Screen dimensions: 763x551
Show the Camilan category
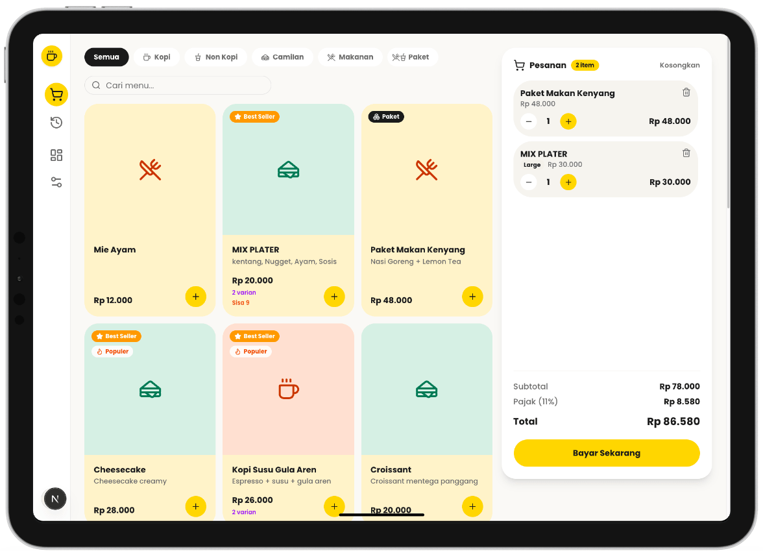pyautogui.click(x=283, y=57)
